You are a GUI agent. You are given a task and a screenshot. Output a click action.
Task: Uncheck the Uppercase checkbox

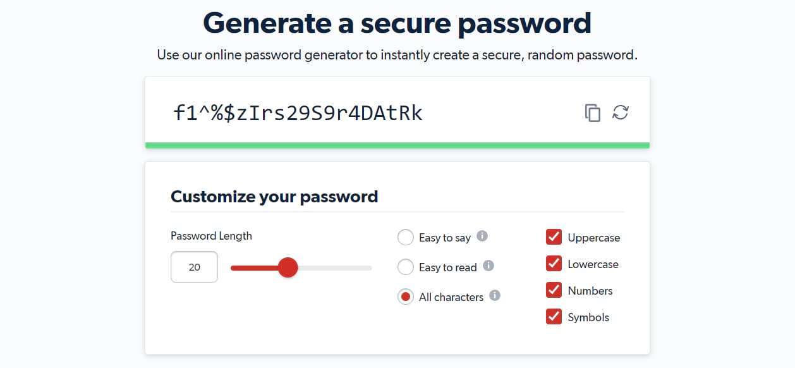coord(554,237)
